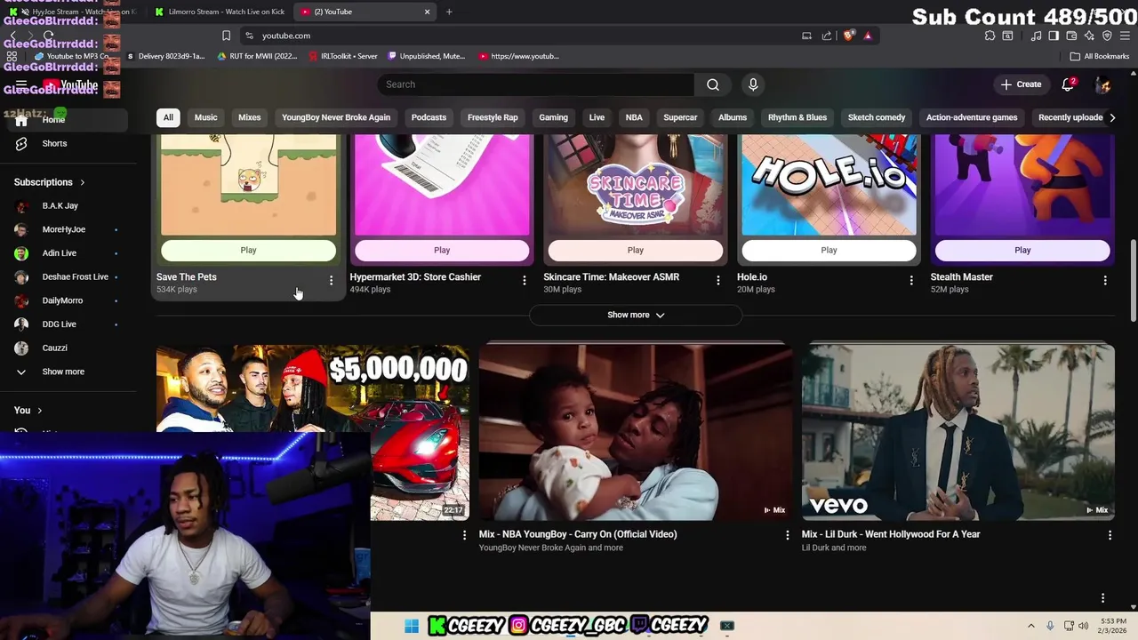Select the Freestyle Rap filter chip
Screen dimensions: 1138x640
tap(493, 117)
